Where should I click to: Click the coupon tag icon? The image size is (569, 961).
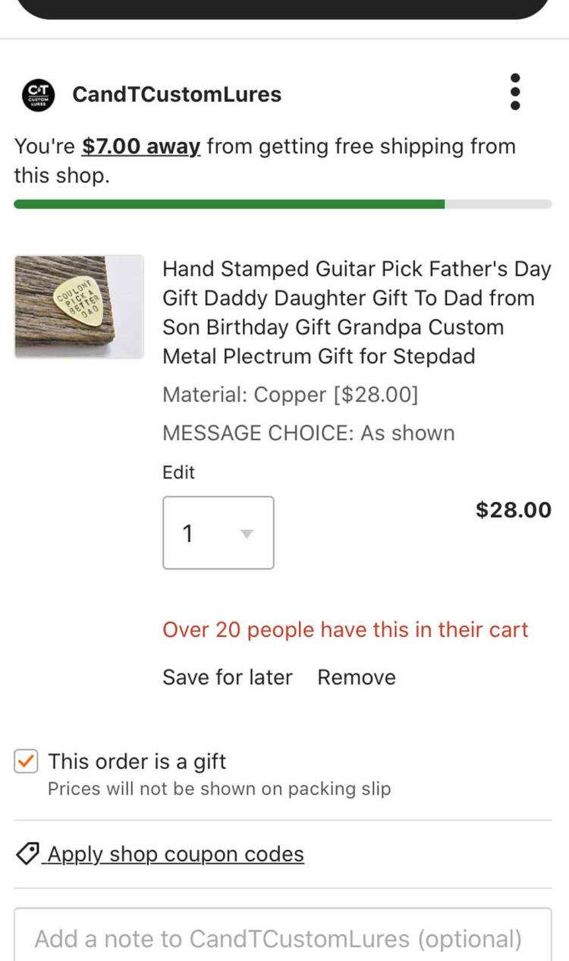(x=27, y=853)
